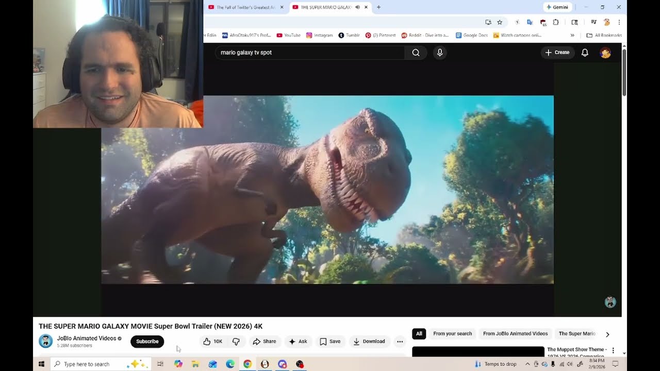Open Chrome three-dot menu
The width and height of the screenshot is (660, 371).
(619, 22)
